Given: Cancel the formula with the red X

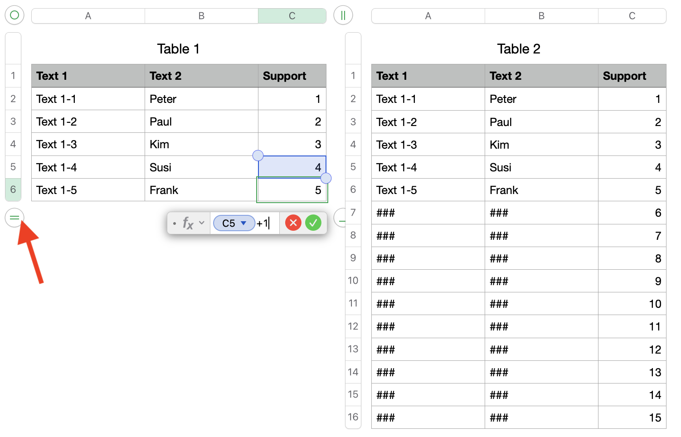Looking at the screenshot, I should click(293, 223).
